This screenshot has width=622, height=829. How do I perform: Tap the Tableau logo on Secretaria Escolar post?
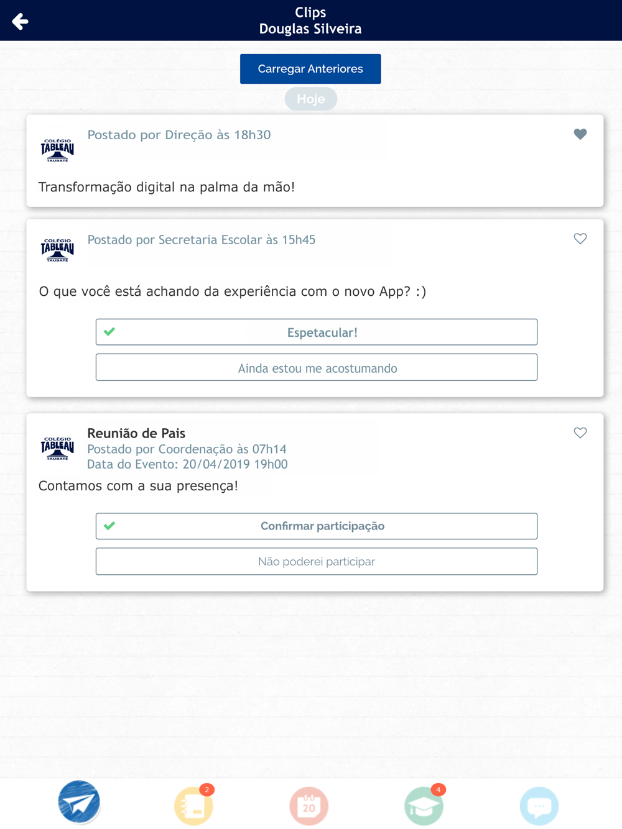pos(57,250)
